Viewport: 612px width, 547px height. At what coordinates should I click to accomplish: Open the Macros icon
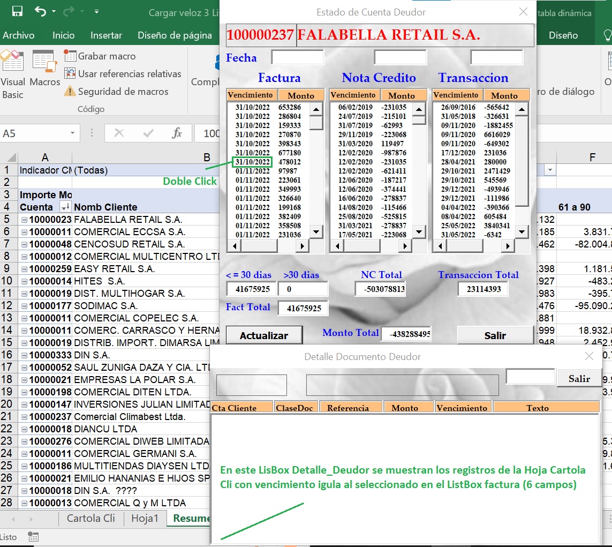coord(44,61)
